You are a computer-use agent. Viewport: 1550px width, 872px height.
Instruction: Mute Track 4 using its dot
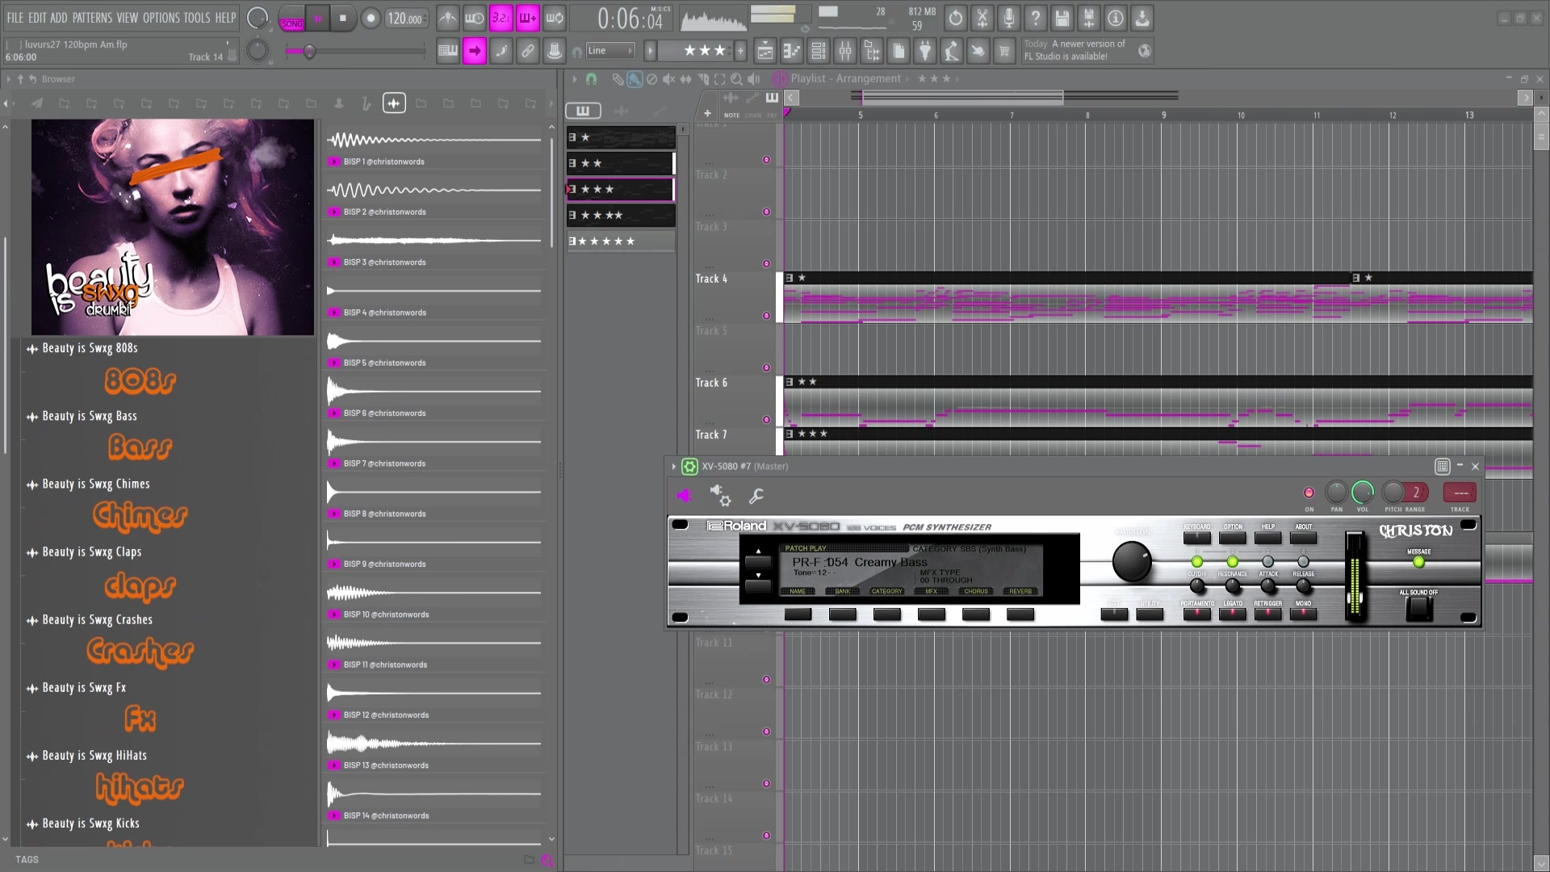767,316
